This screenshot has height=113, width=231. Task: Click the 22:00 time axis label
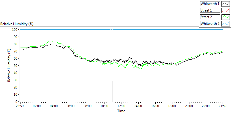point(206,106)
